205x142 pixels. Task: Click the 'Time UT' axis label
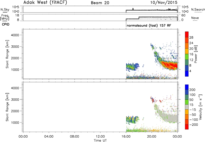coord(100,140)
